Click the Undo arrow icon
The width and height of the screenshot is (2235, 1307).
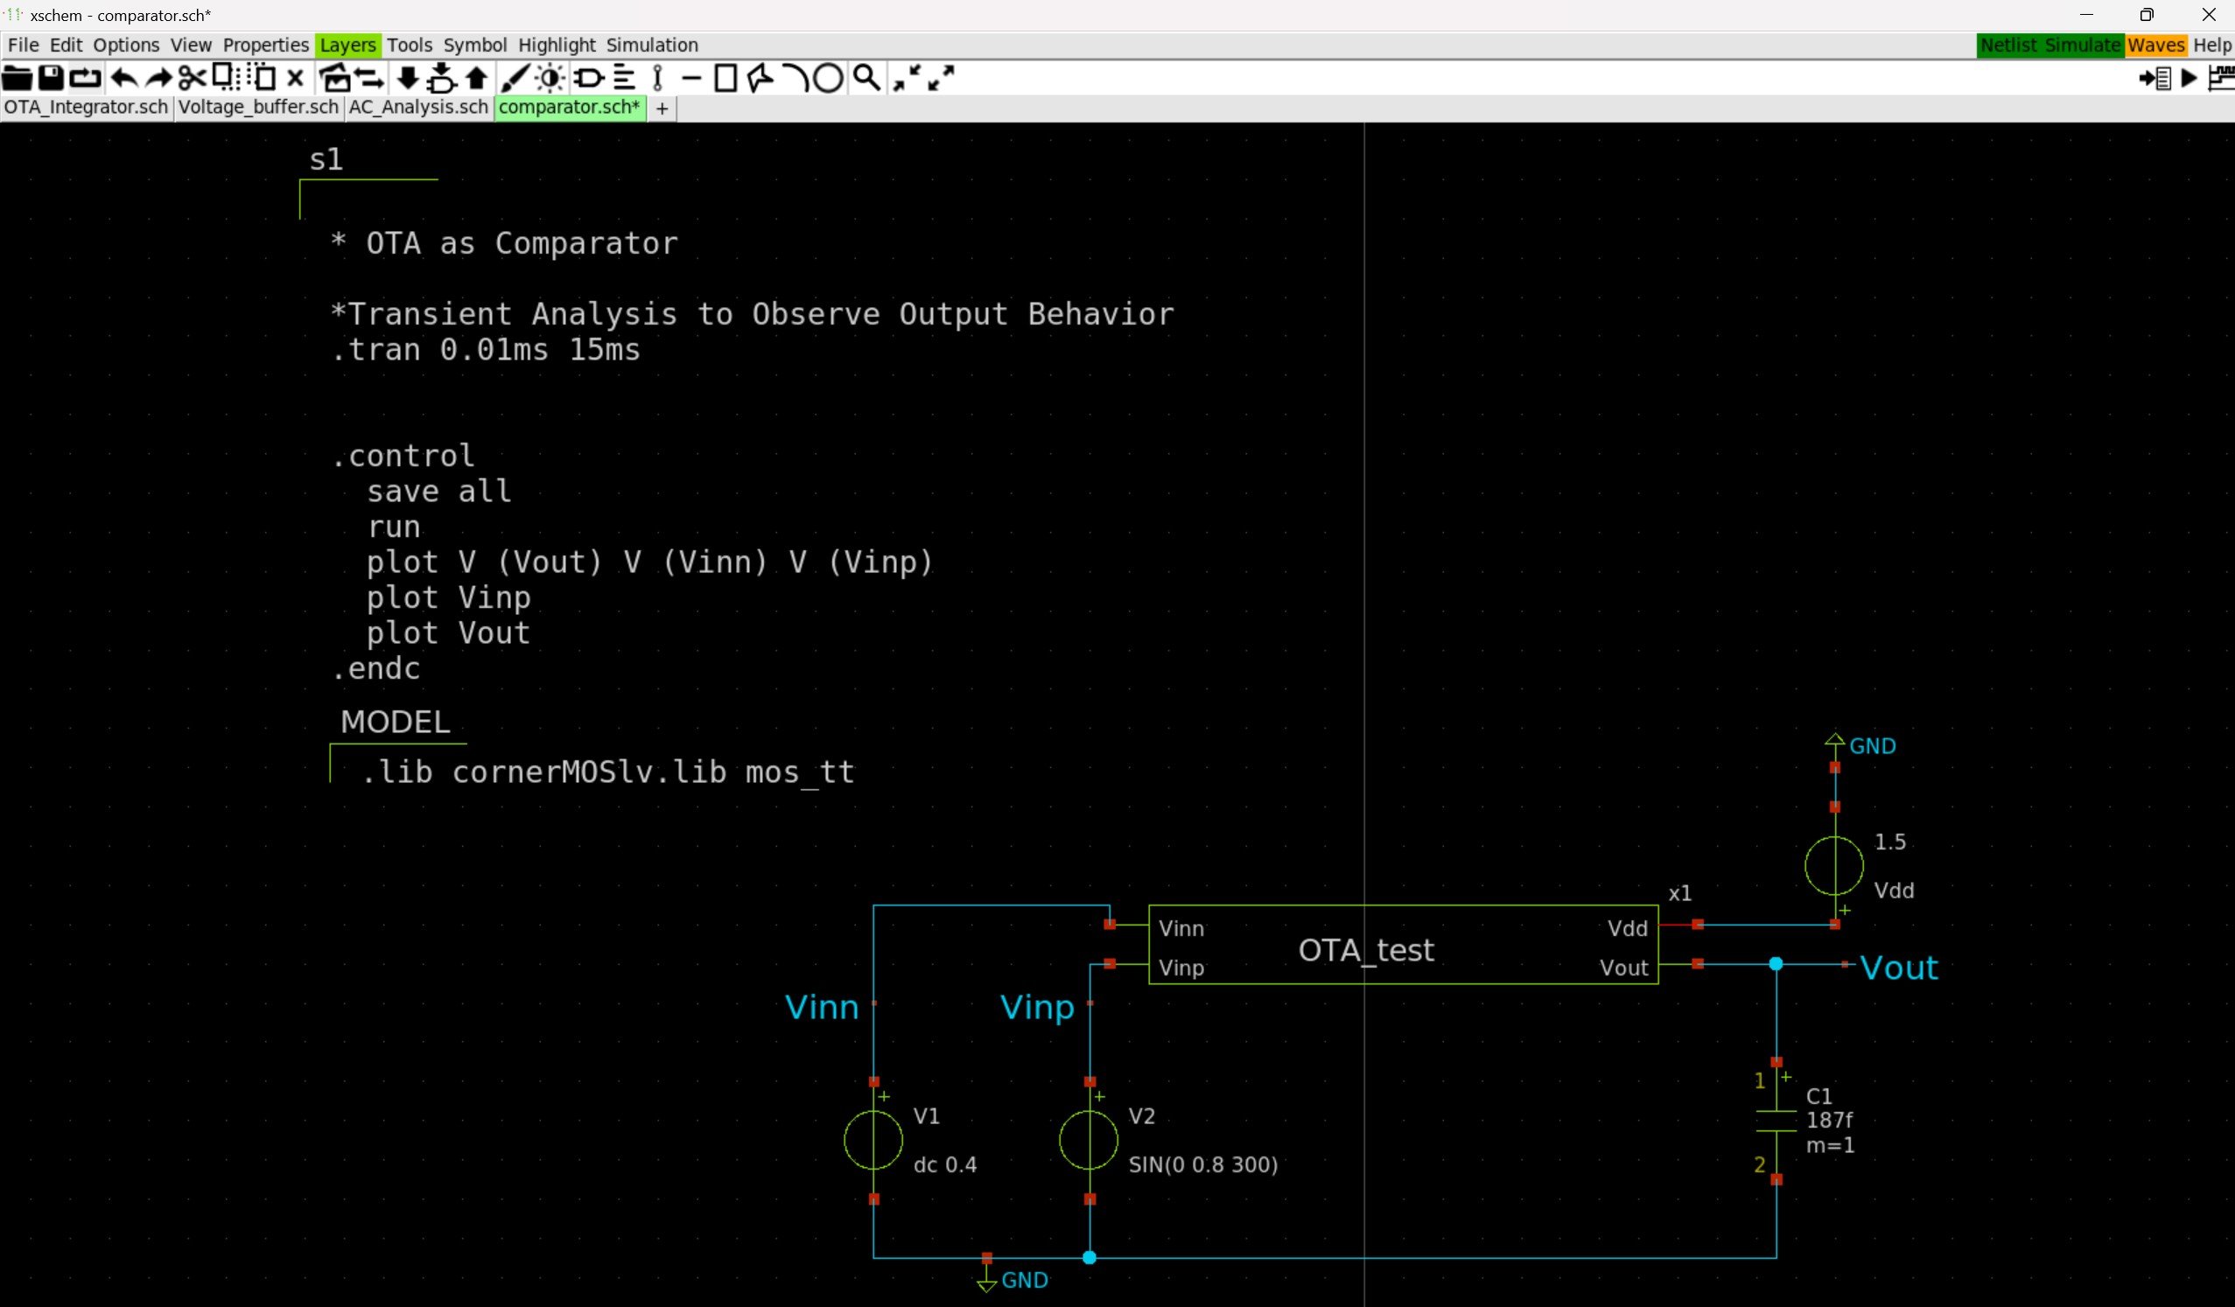124,79
